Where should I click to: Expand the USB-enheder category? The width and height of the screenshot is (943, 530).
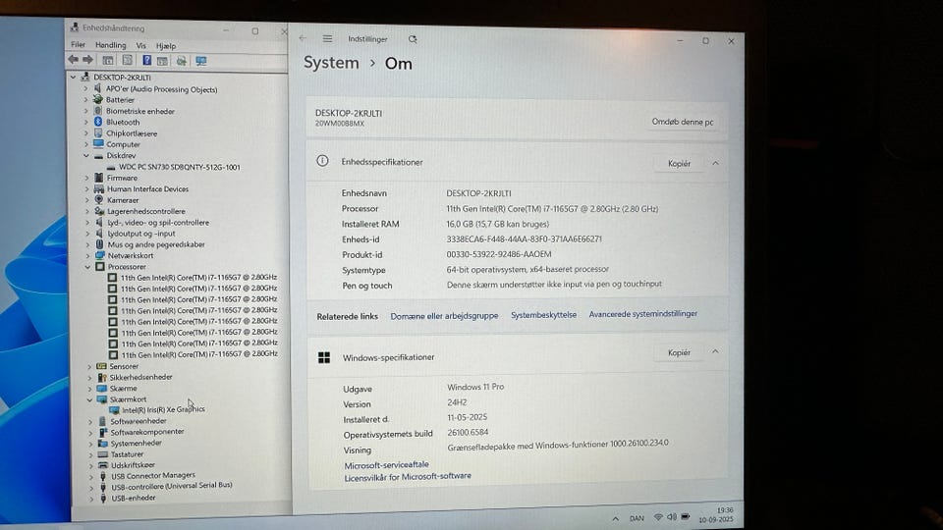[91, 499]
